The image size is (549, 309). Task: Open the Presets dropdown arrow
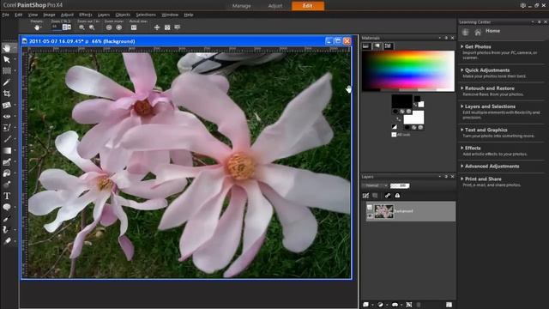click(x=41, y=27)
